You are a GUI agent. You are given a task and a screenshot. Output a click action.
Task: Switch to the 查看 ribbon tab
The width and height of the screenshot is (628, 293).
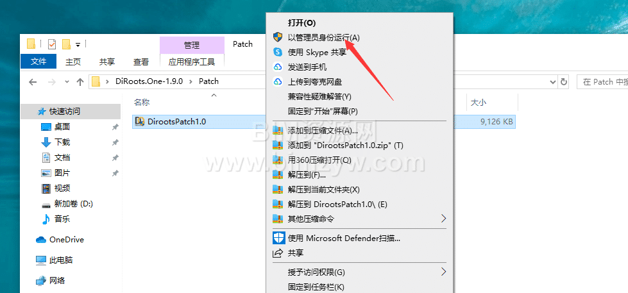(141, 62)
